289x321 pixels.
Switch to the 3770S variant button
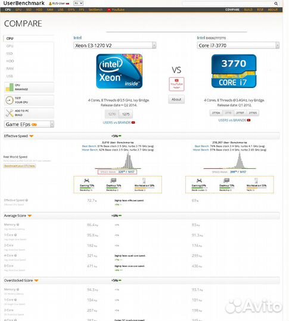(x=253, y=113)
